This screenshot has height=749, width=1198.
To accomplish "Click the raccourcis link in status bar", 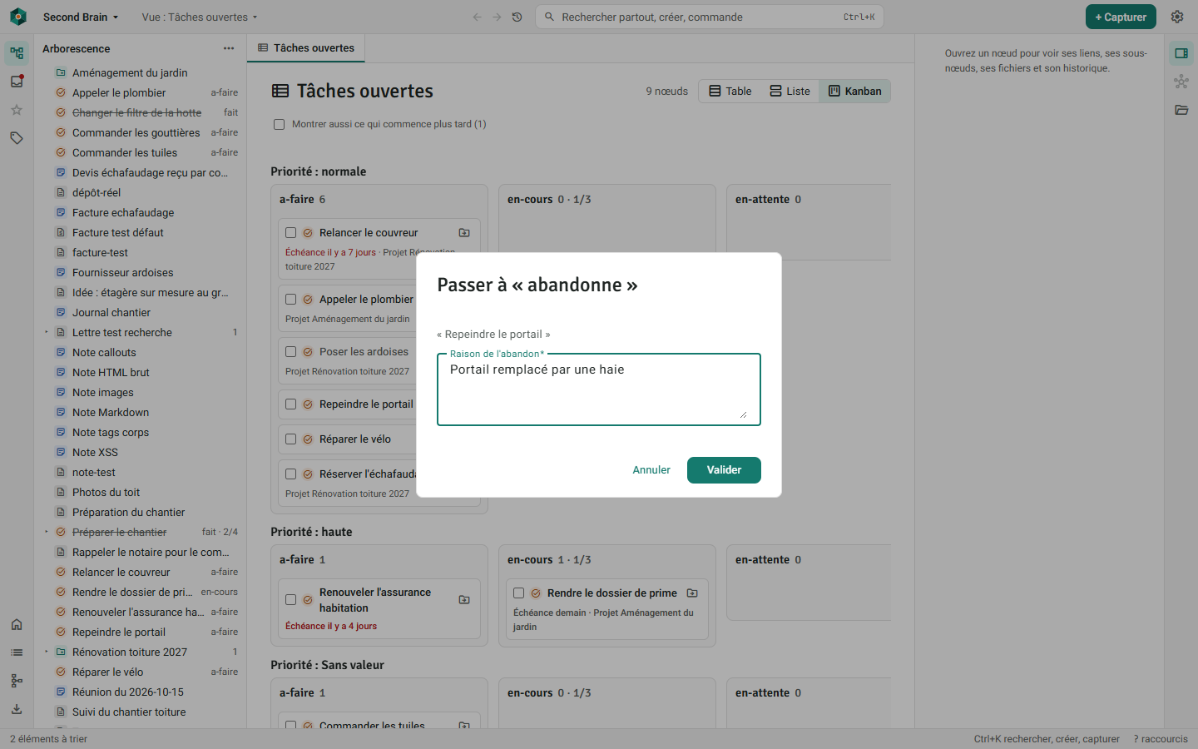I will 1161,739.
